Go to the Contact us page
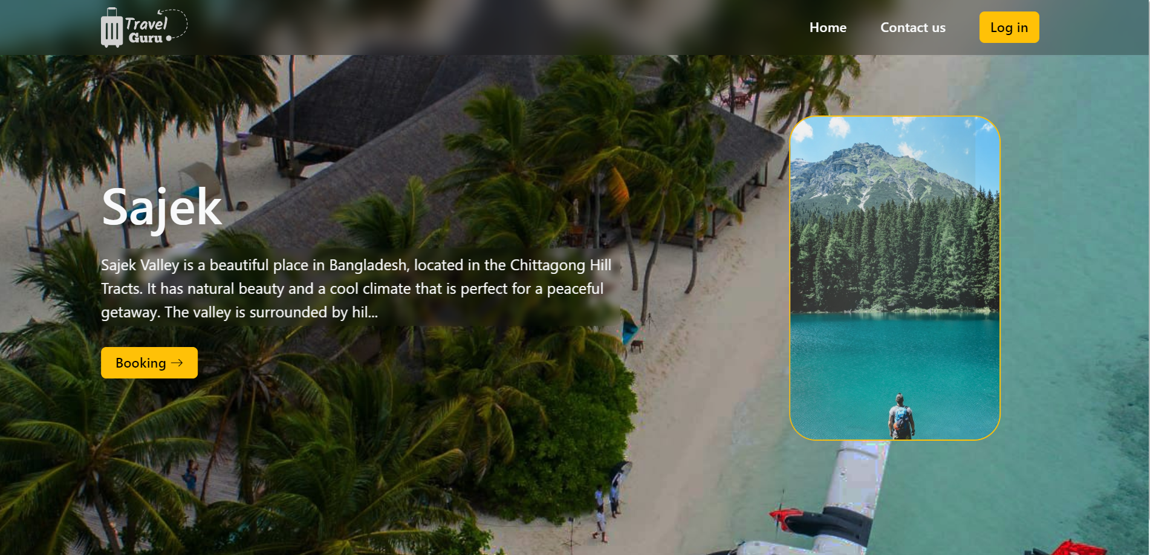1150x555 pixels. click(x=912, y=27)
